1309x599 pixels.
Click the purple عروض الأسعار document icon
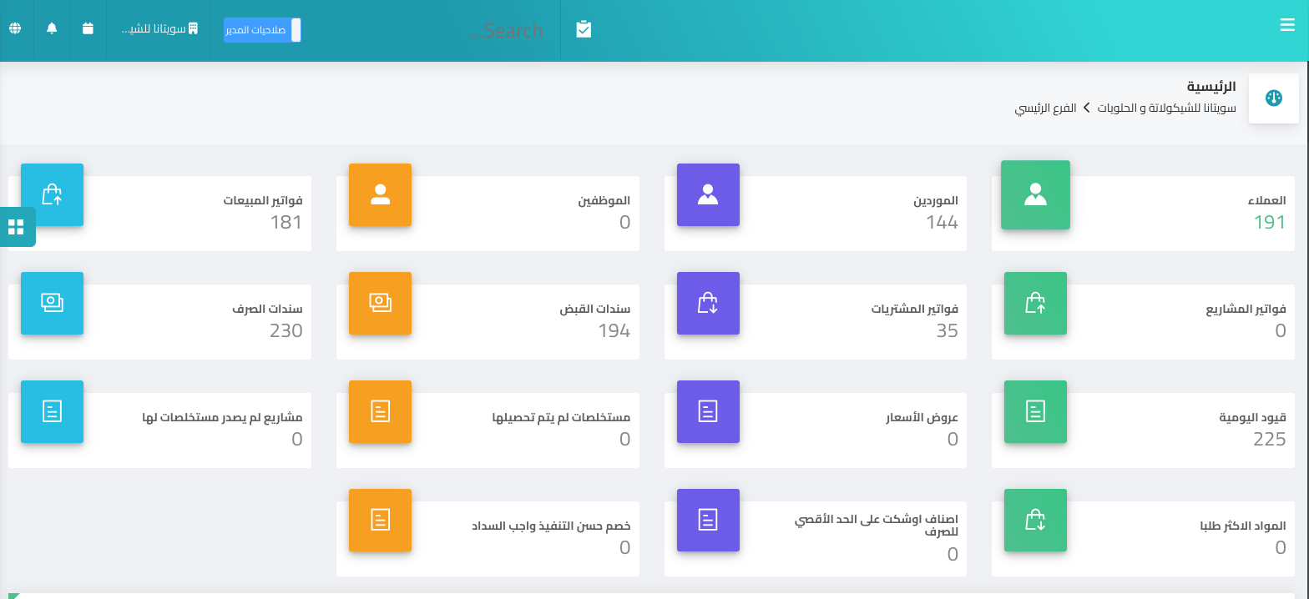708,411
